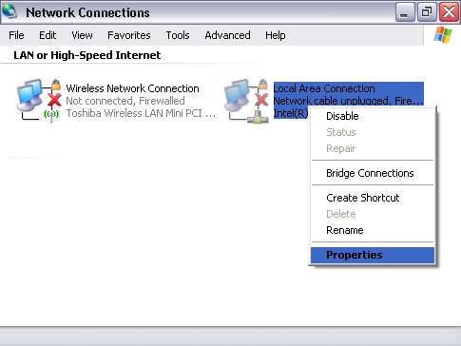Viewport: 461px width, 346px height.
Task: Click the Windows flag logo
Action: coord(443,35)
